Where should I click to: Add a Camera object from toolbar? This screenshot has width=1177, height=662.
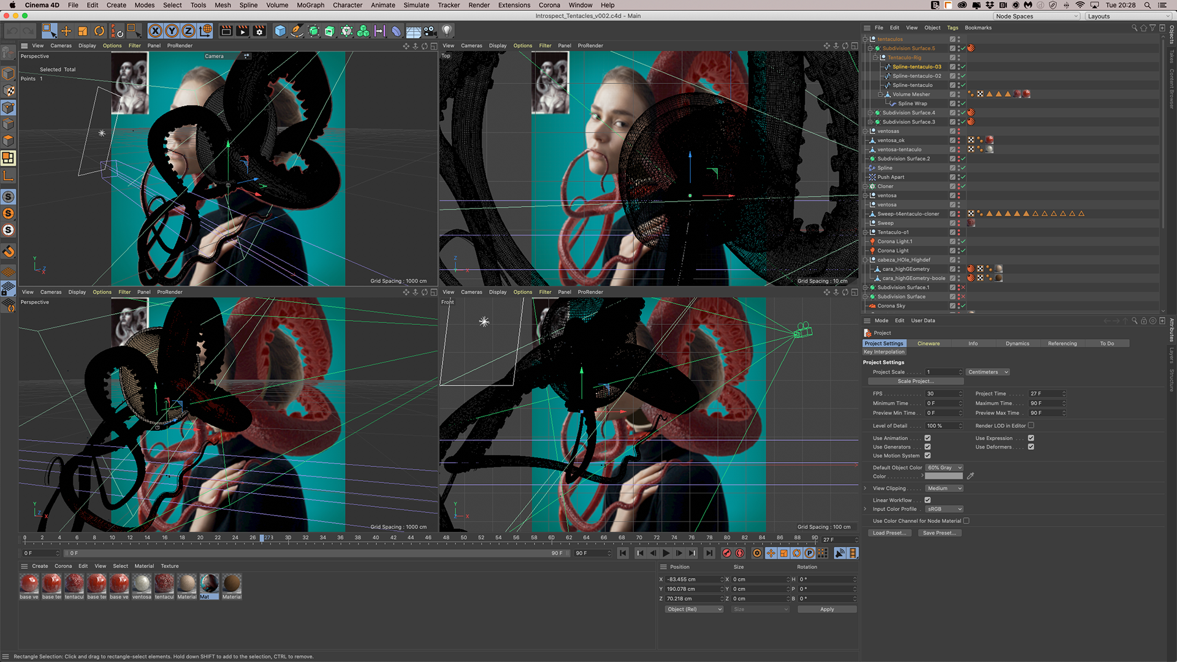[x=430, y=31]
